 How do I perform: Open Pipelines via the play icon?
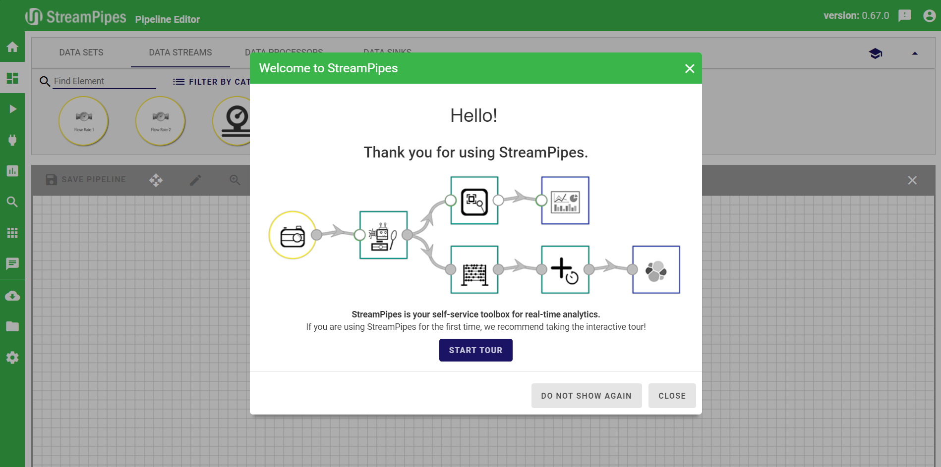12,109
